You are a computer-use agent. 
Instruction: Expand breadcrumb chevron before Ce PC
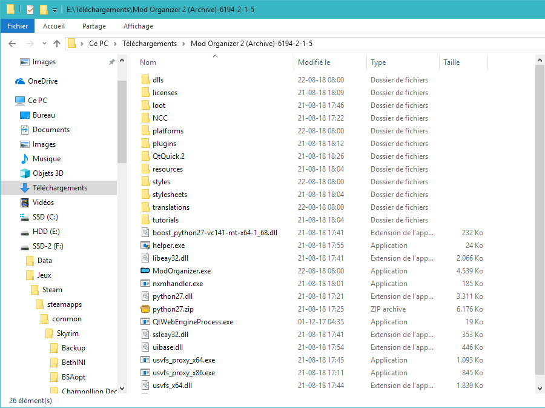tap(82, 44)
